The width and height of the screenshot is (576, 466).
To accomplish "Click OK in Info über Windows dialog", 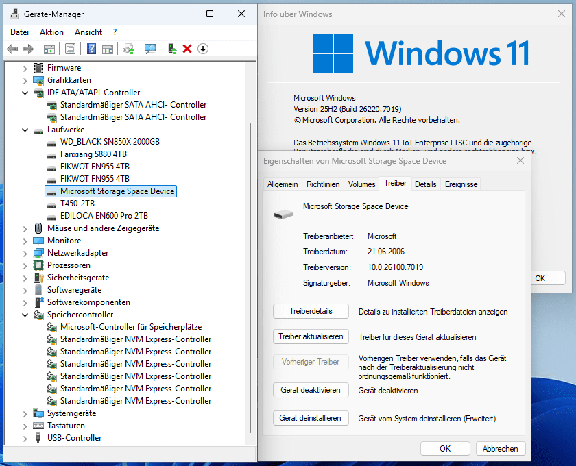I will tap(547, 278).
